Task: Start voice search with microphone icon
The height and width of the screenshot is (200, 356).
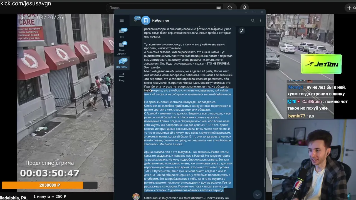Action: [x=244, y=8]
